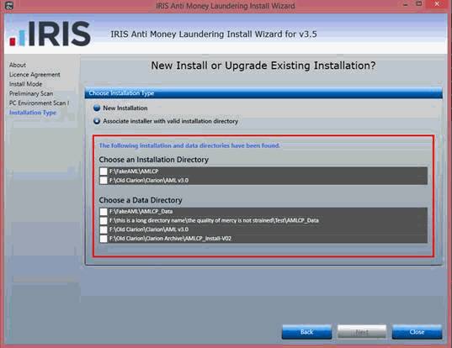The image size is (452, 348).
Task: Click the 'Choose a Data Directory' heading
Action: click(x=141, y=200)
